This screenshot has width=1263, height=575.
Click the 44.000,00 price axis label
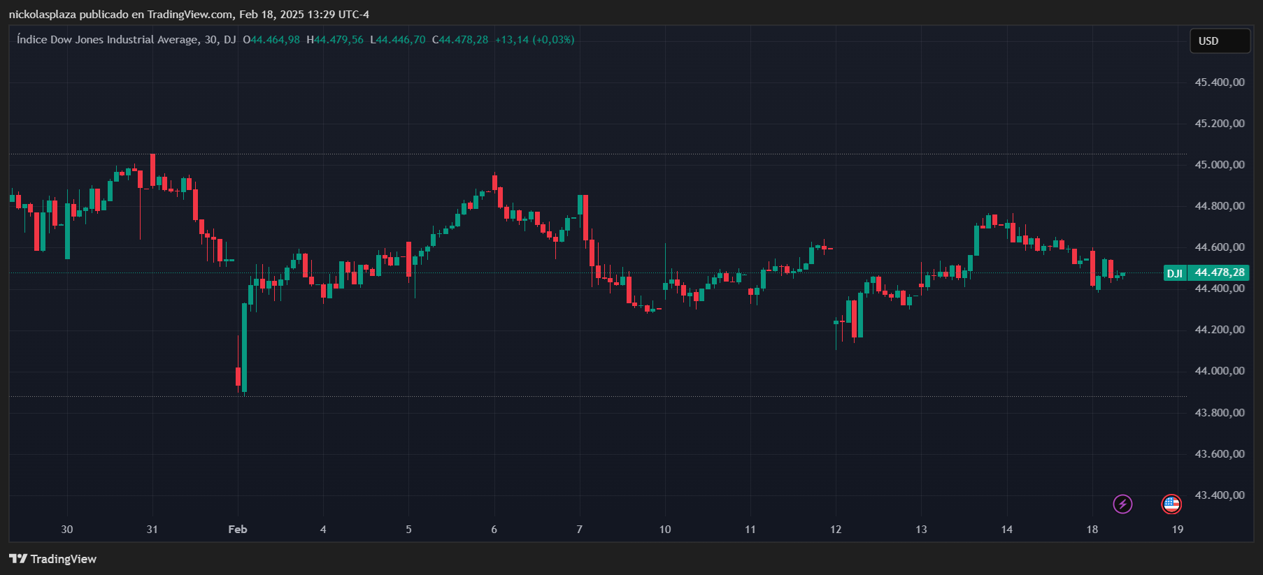click(1220, 371)
